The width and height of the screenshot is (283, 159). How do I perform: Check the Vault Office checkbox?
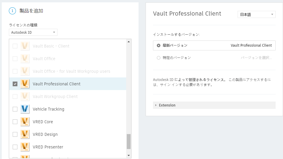click(15, 59)
